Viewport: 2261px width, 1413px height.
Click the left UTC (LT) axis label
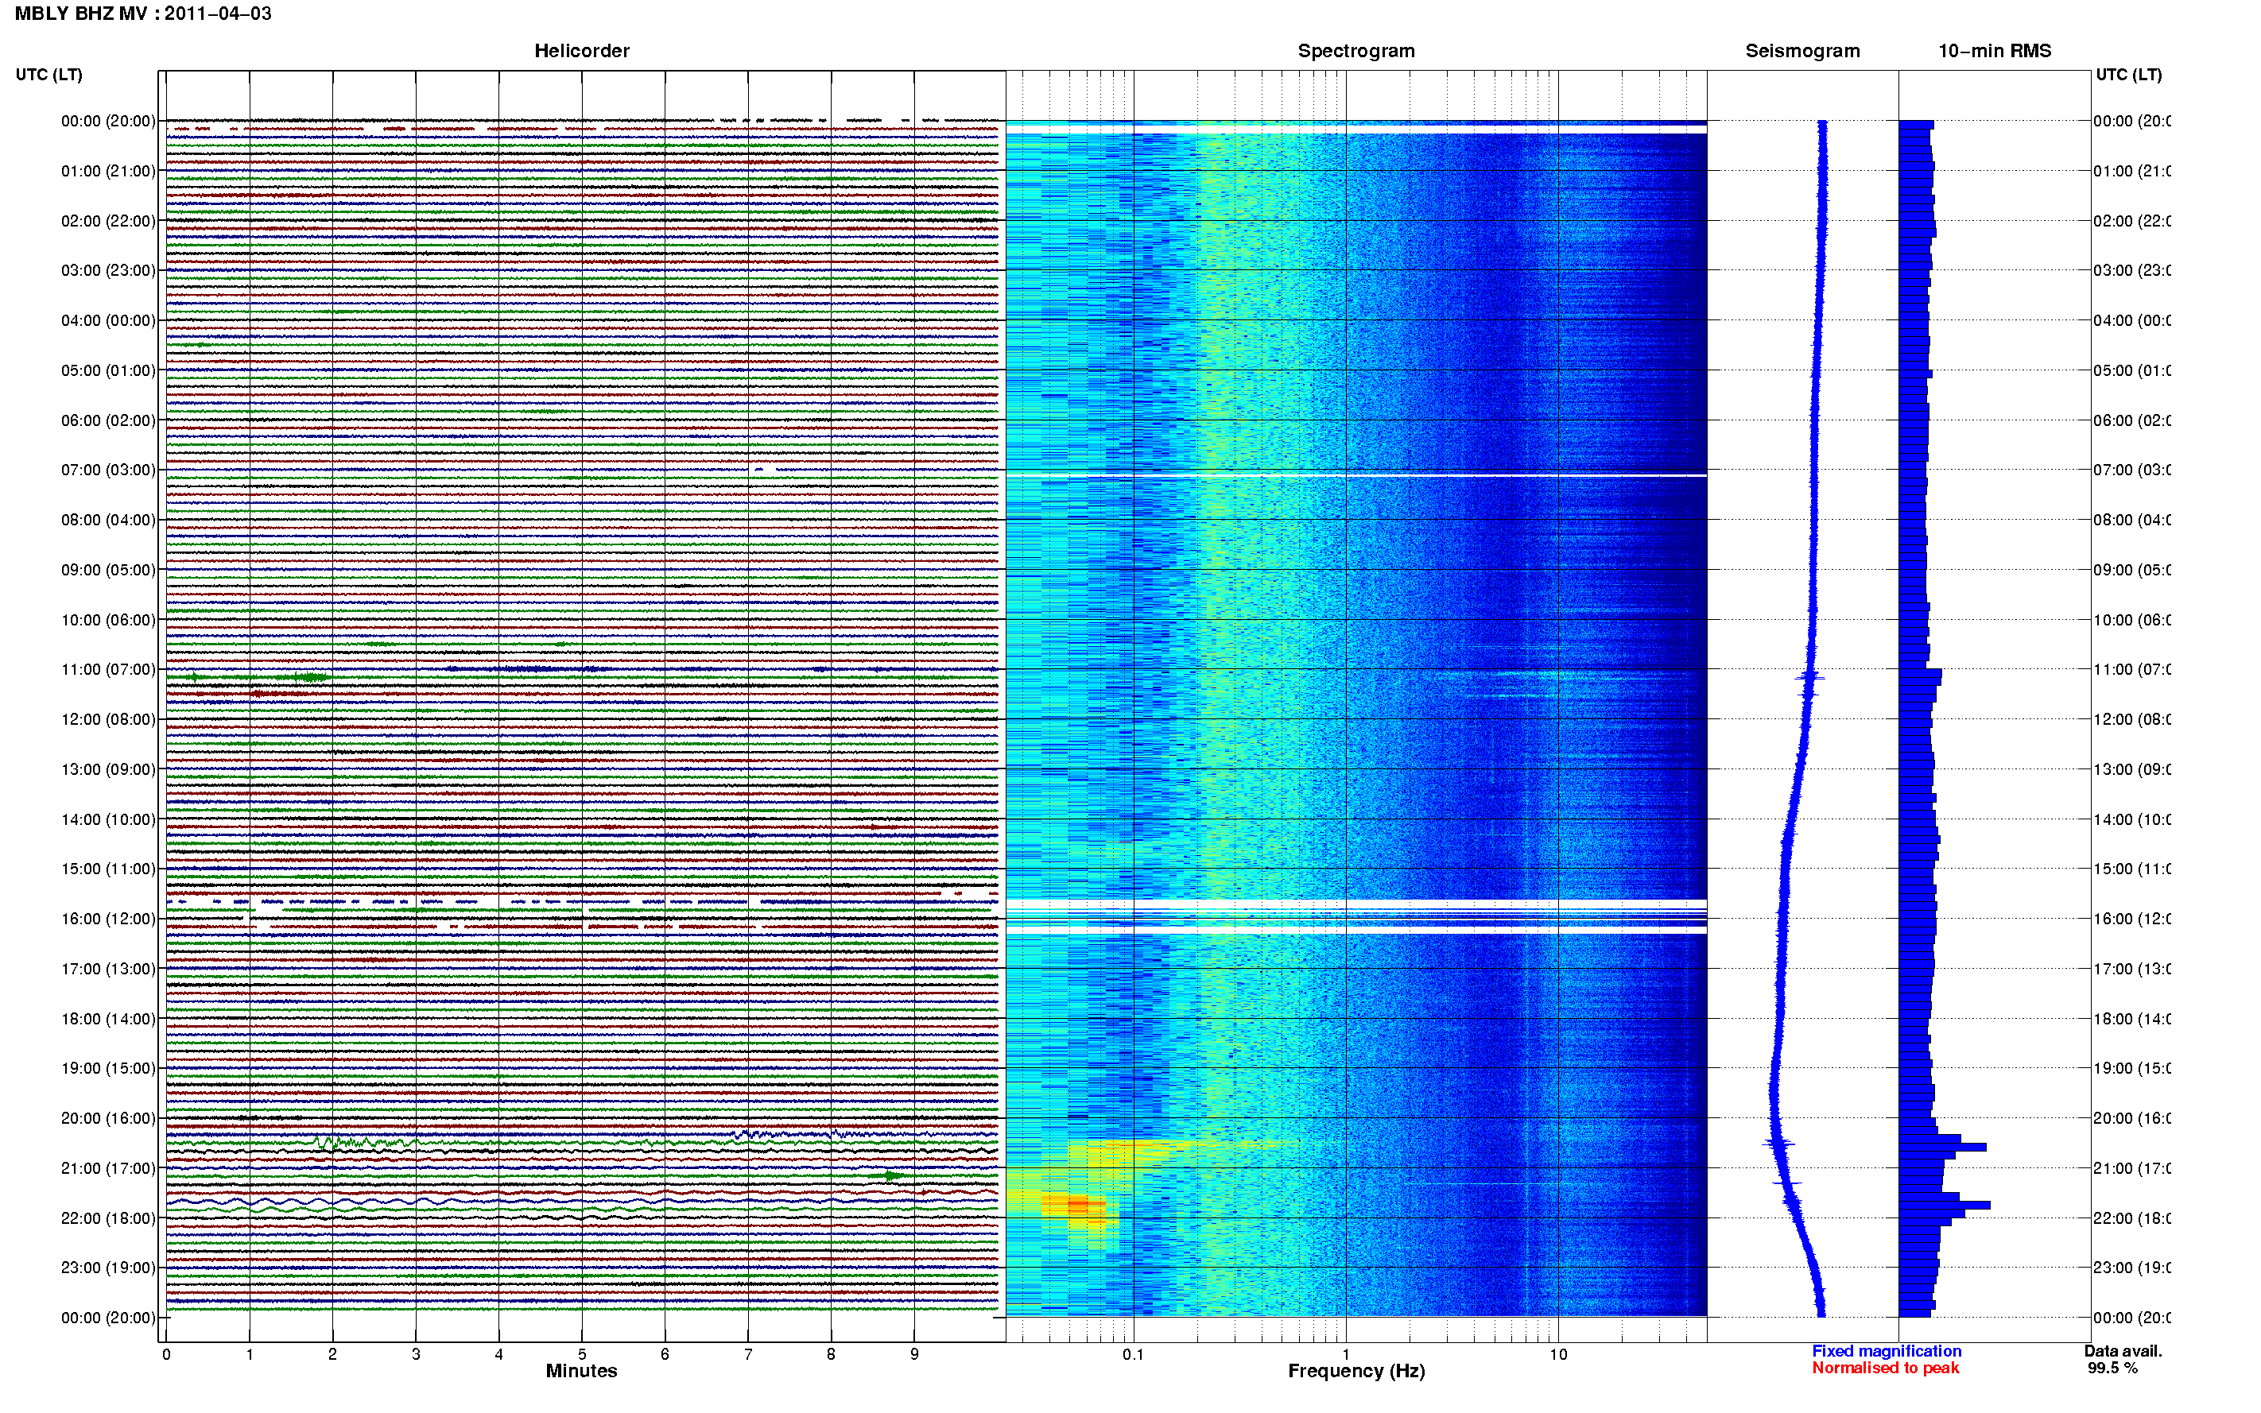click(48, 75)
